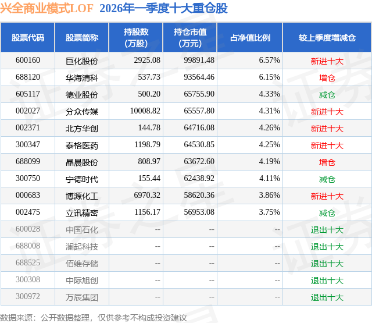The height and width of the screenshot is (323, 372).
Task: Click the 兴全商业模式LOF title
Action: 46,8
